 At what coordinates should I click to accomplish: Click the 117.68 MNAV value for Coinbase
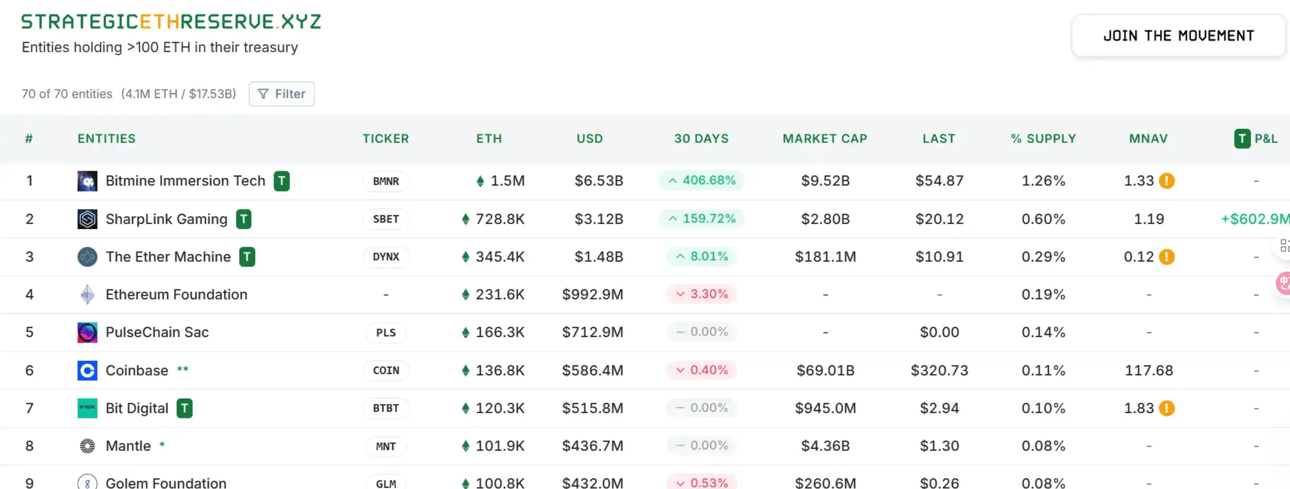tap(1149, 370)
